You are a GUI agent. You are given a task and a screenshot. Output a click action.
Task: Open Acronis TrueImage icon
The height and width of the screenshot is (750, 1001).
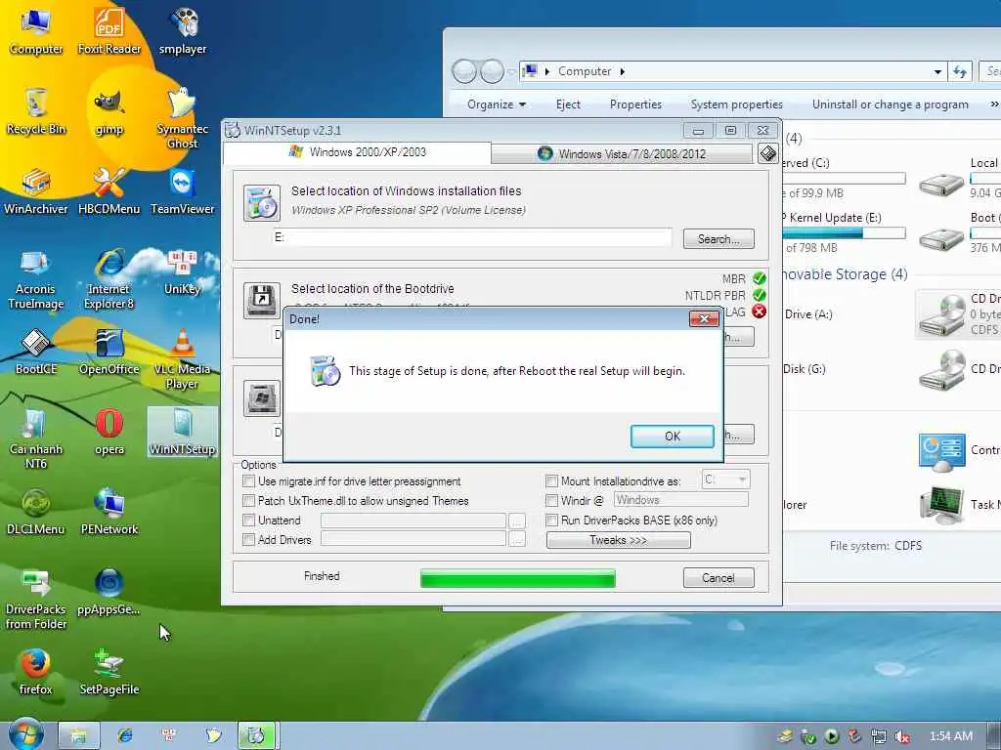tap(36, 278)
